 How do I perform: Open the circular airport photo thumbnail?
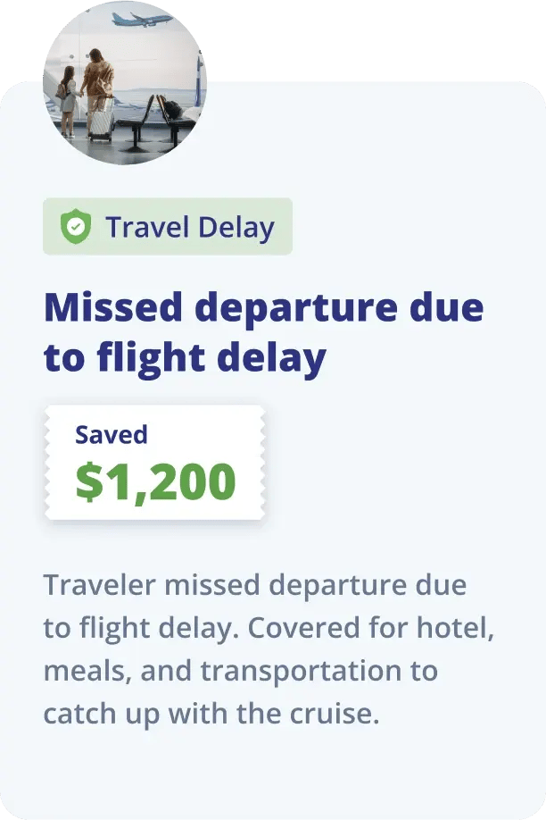point(125,82)
